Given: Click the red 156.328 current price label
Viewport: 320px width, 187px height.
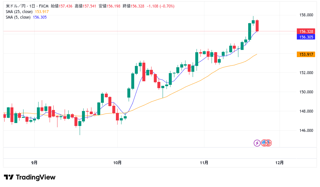Looking at the screenshot, I should tap(306, 32).
